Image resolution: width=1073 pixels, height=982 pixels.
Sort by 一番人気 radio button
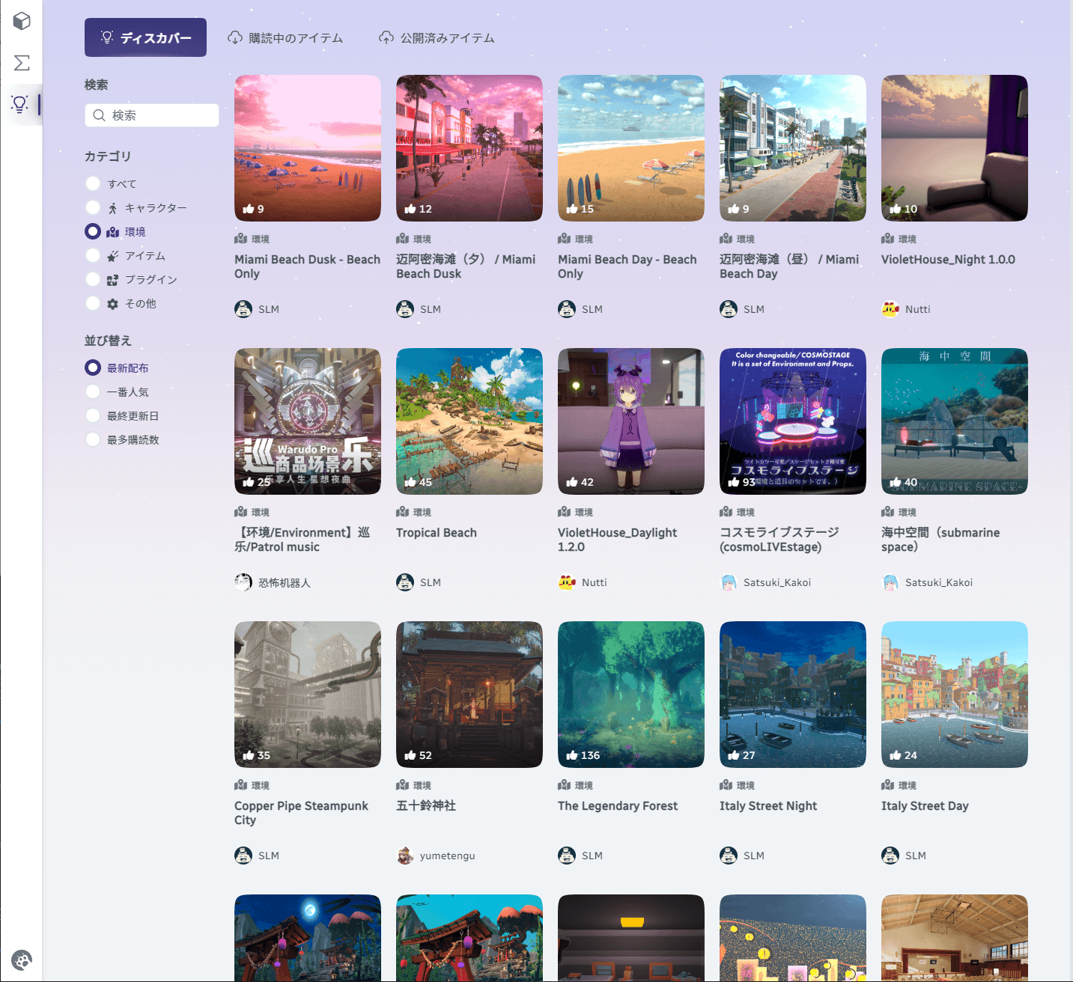pos(93,391)
